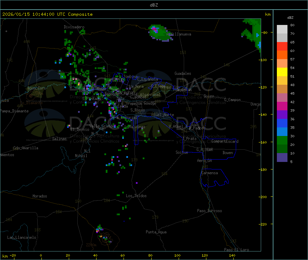Select the G_ALVEAR label

pyautogui.click(x=205, y=150)
